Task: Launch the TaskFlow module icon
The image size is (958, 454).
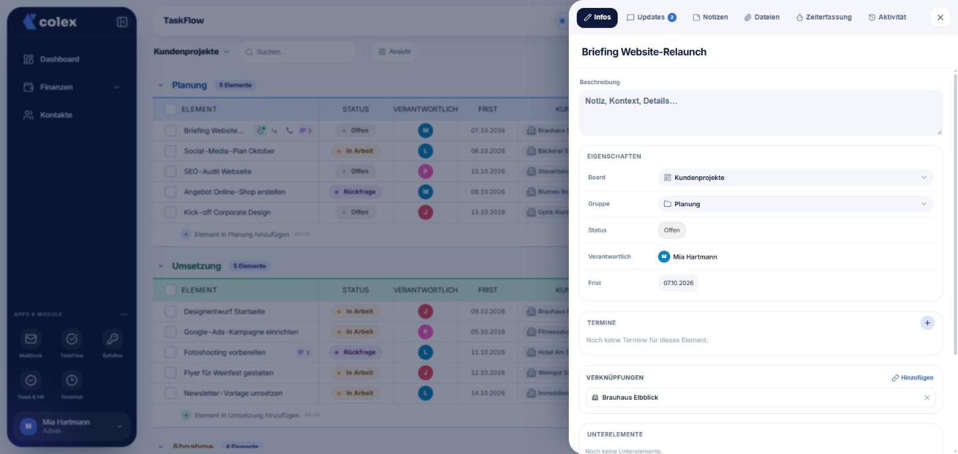Action: 71,339
